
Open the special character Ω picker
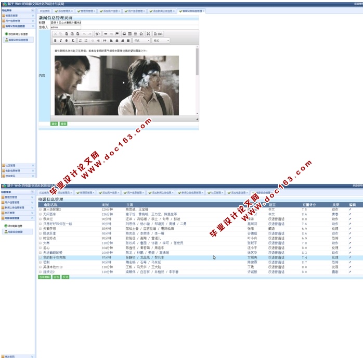[141, 34]
